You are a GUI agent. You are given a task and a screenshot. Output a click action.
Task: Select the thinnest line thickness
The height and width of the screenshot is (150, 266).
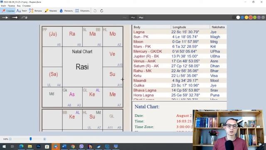point(125,17)
